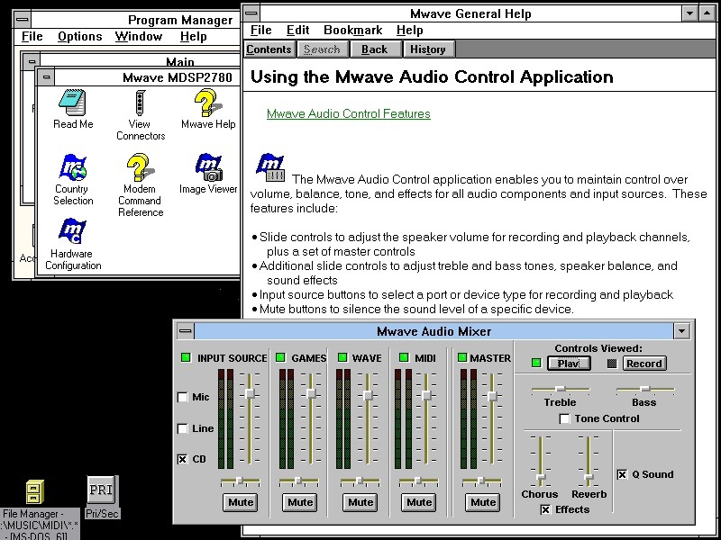Image resolution: width=721 pixels, height=540 pixels.
Task: Click the Back button in help
Action: coord(375,49)
